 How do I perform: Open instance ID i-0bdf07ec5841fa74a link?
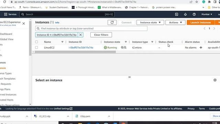point(81,48)
